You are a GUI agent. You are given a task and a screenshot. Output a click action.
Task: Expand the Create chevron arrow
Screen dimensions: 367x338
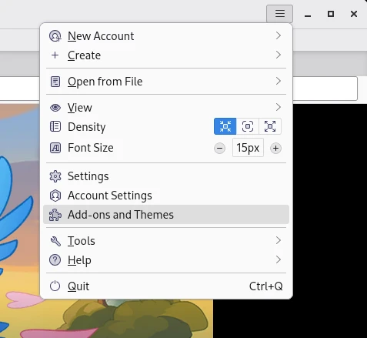tap(279, 55)
